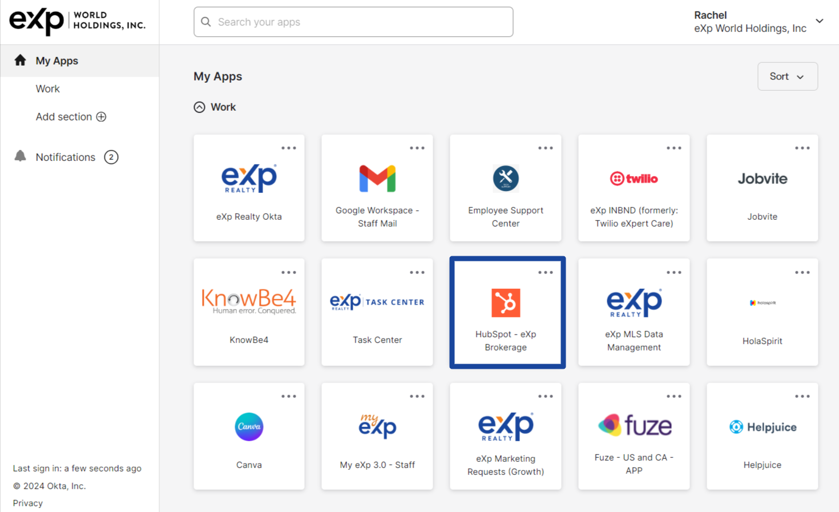
Task: Open the Helpjuice app
Action: 763,436
